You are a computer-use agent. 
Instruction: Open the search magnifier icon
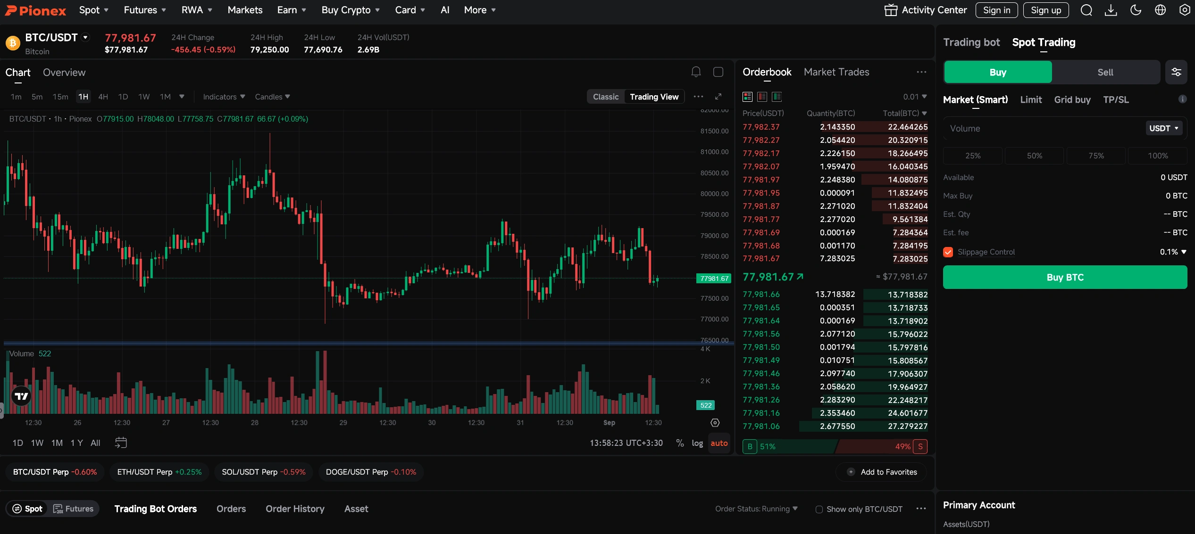point(1086,10)
